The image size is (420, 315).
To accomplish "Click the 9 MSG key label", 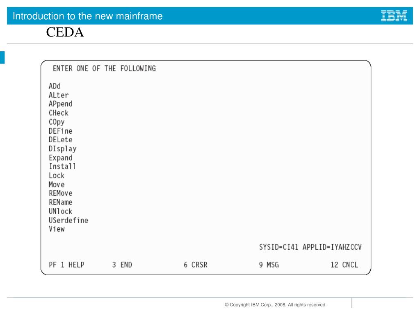I will (x=269, y=265).
